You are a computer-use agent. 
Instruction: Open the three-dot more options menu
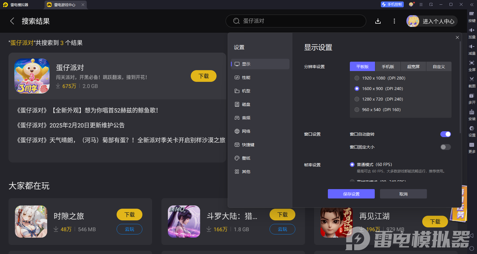(x=394, y=21)
